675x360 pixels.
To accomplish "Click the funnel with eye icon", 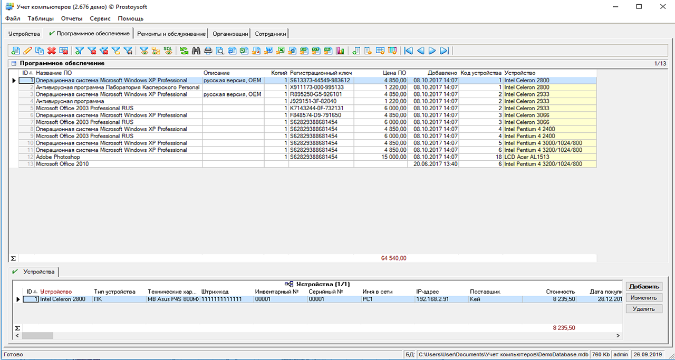I will (x=143, y=51).
